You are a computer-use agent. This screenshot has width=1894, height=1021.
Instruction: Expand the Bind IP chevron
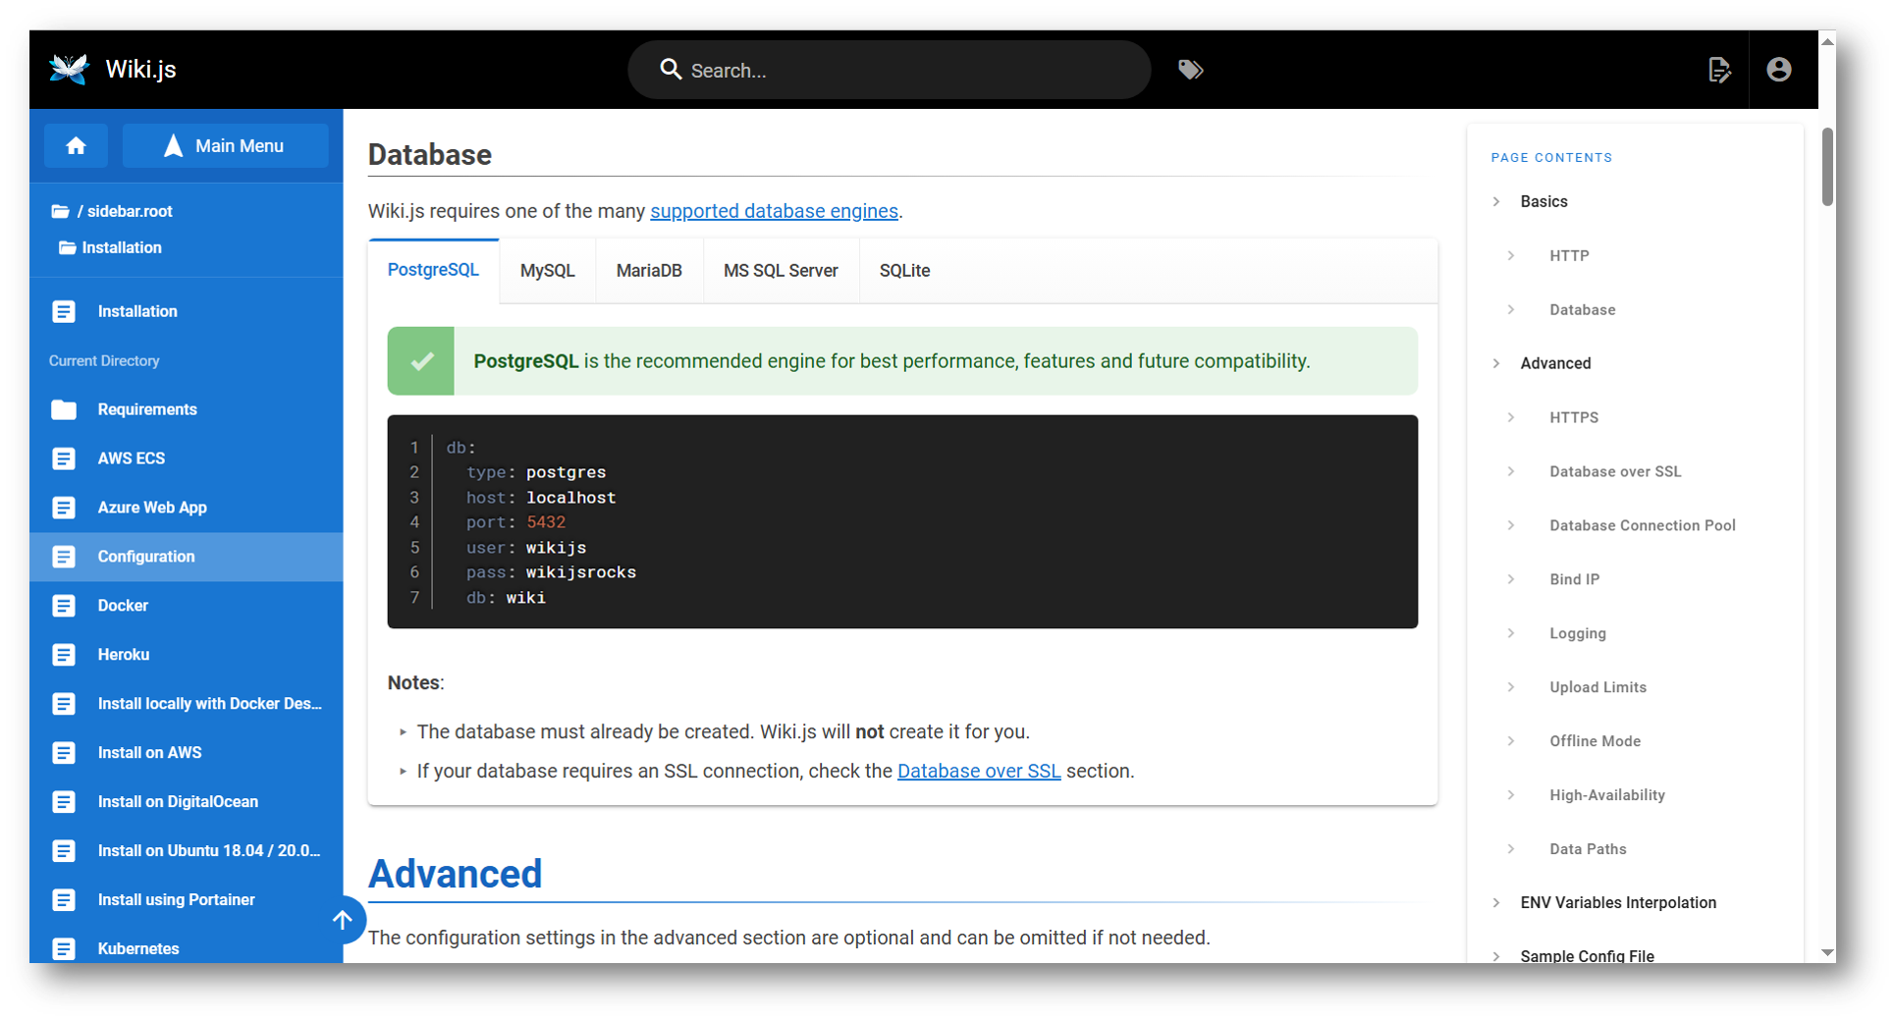click(1511, 579)
